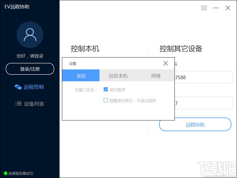
Task: Click the 设置 dialog title
Action: (73, 64)
